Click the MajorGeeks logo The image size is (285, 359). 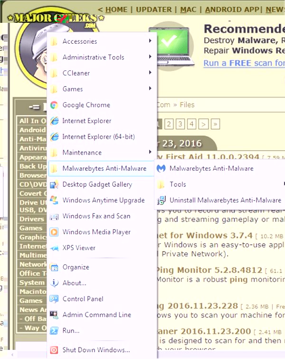[56, 19]
